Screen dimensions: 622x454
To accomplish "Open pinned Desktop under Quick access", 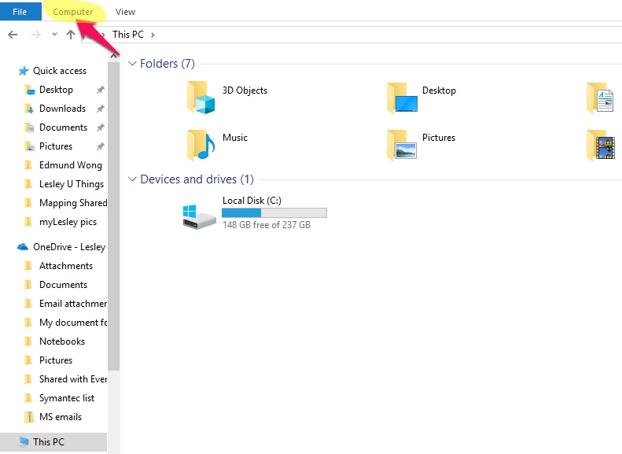I will pos(56,90).
